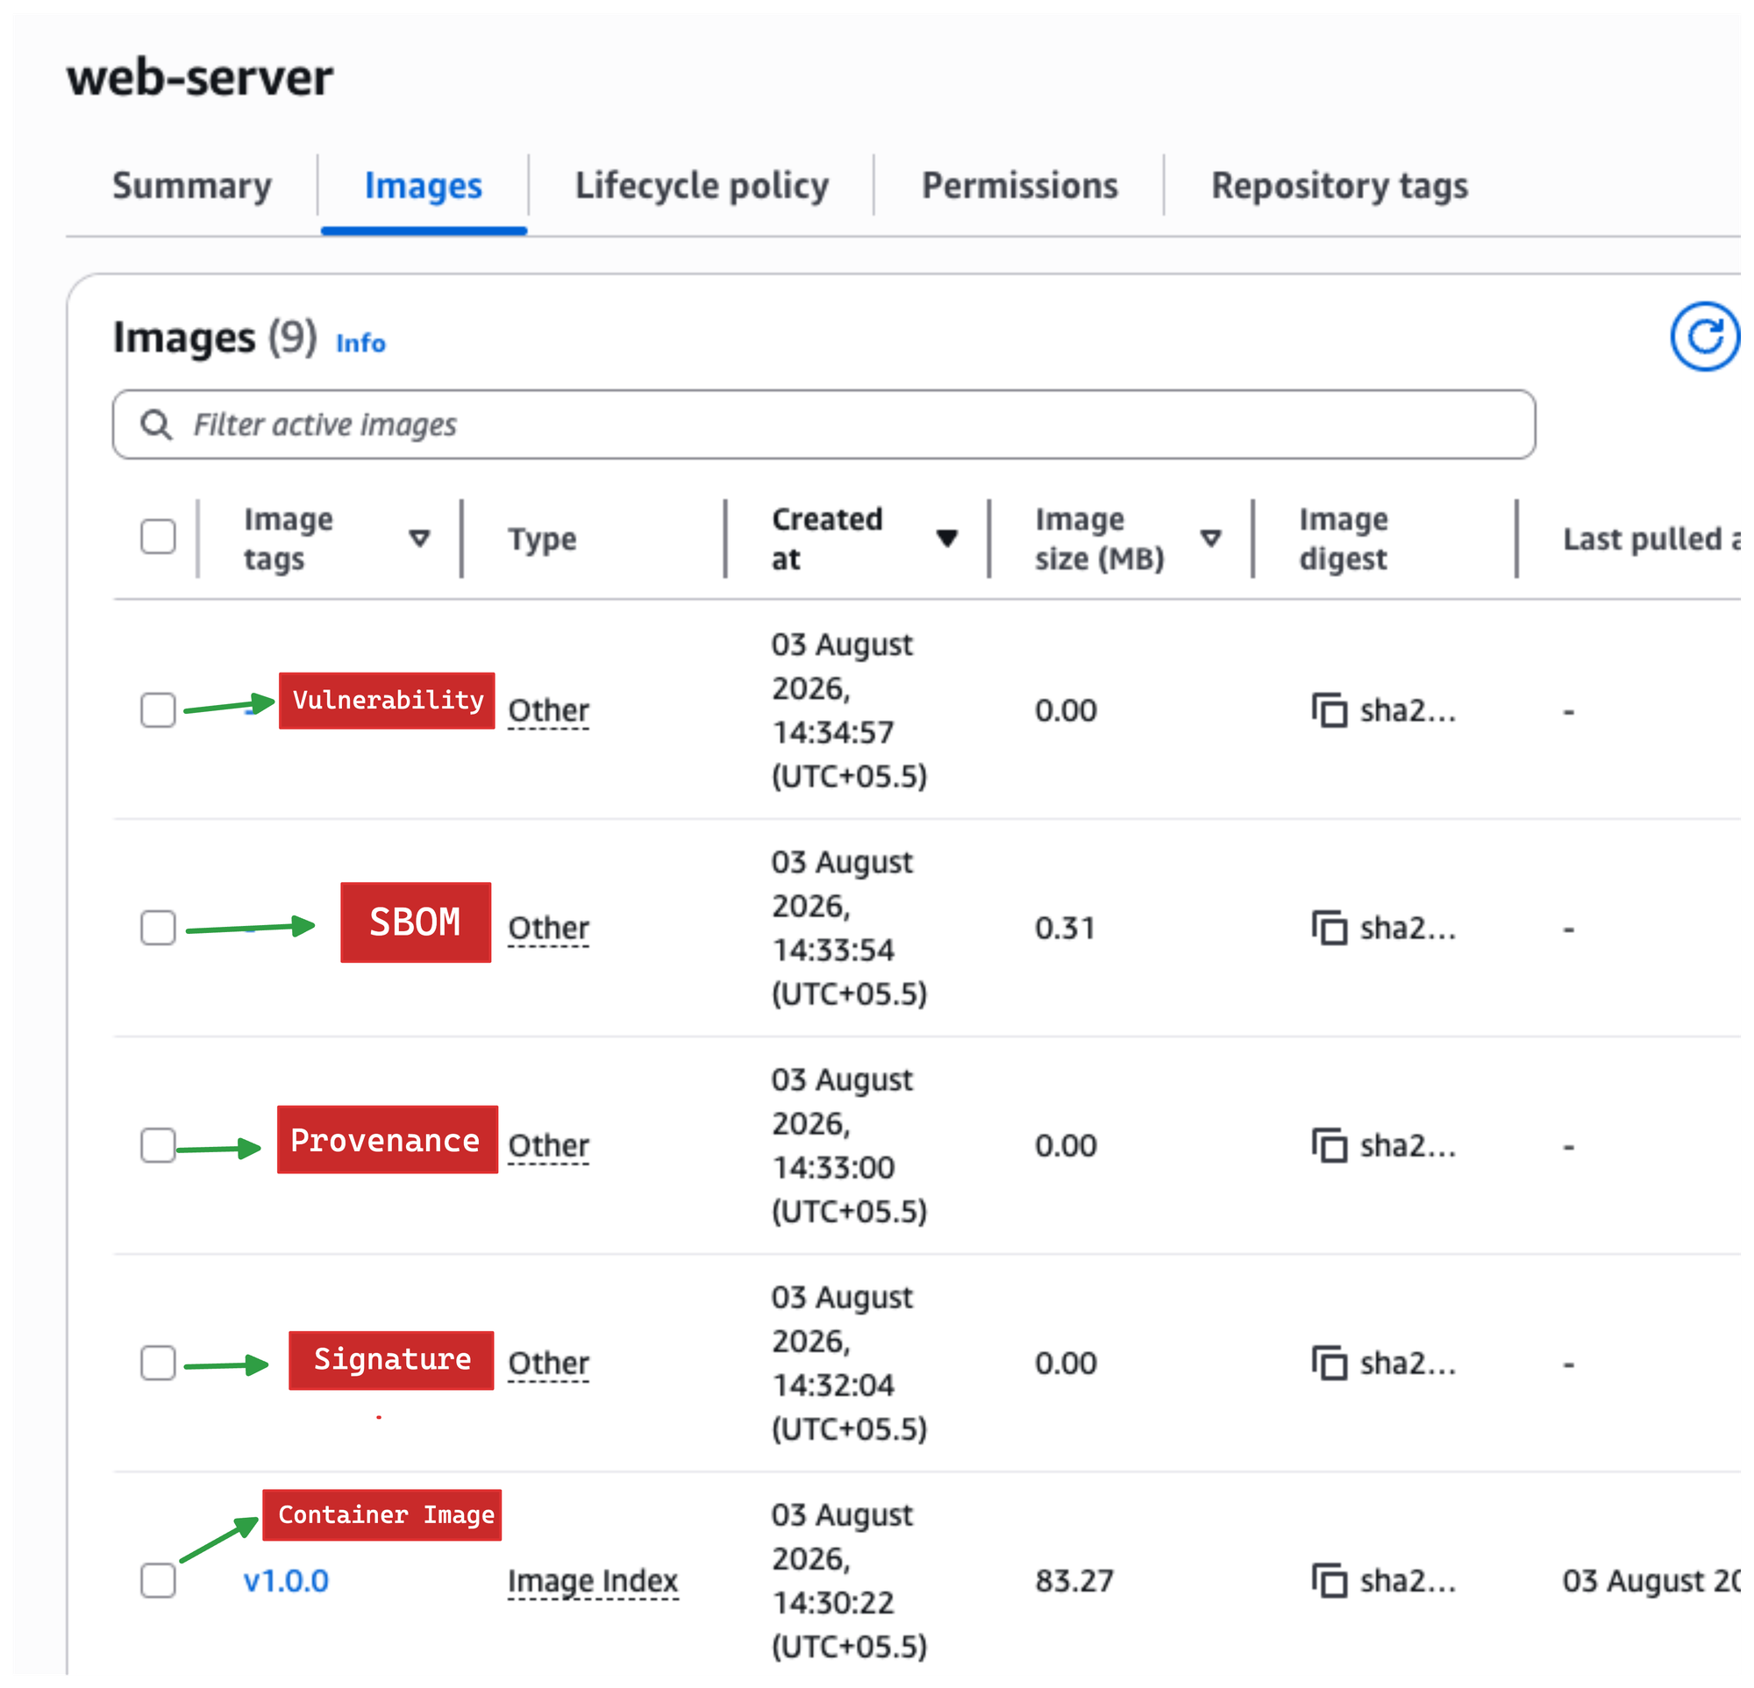
Task: Click the refresh images icon
Action: click(1706, 337)
